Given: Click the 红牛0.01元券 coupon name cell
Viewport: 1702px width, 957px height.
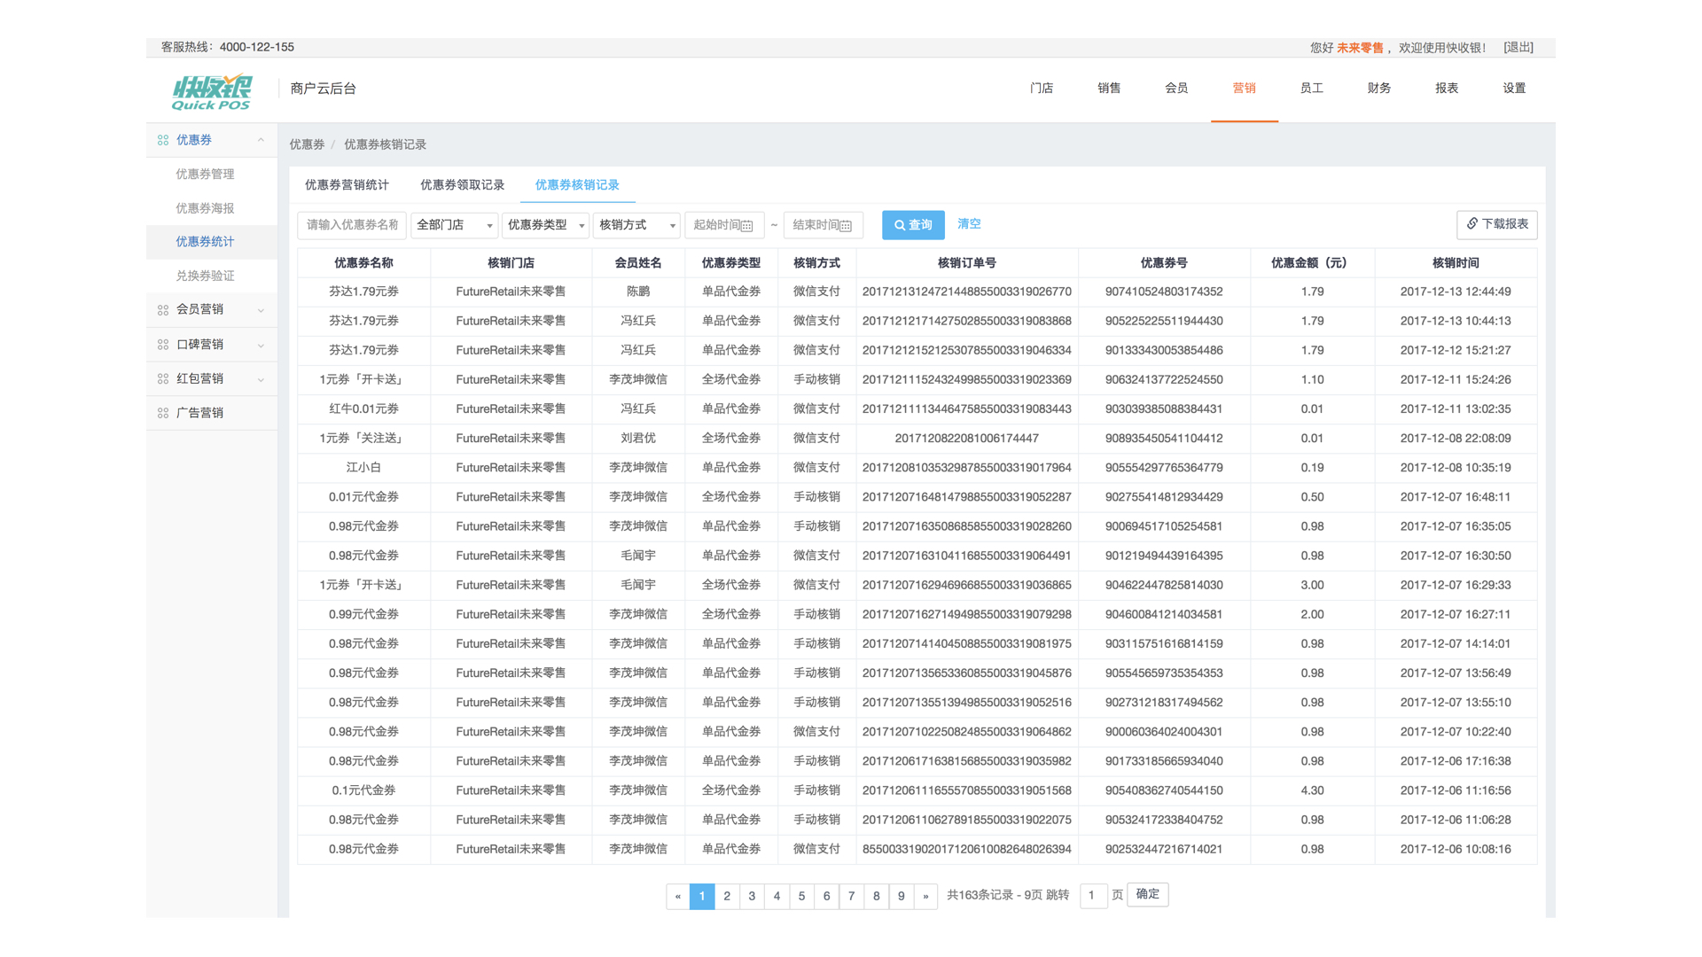Looking at the screenshot, I should [363, 408].
